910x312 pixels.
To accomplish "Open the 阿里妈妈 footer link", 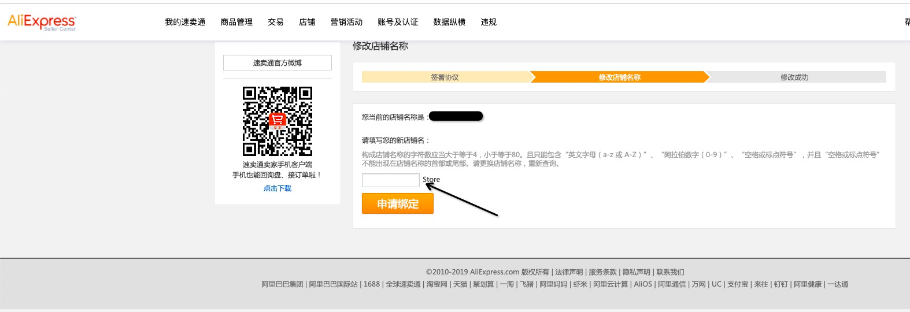I will tap(553, 284).
